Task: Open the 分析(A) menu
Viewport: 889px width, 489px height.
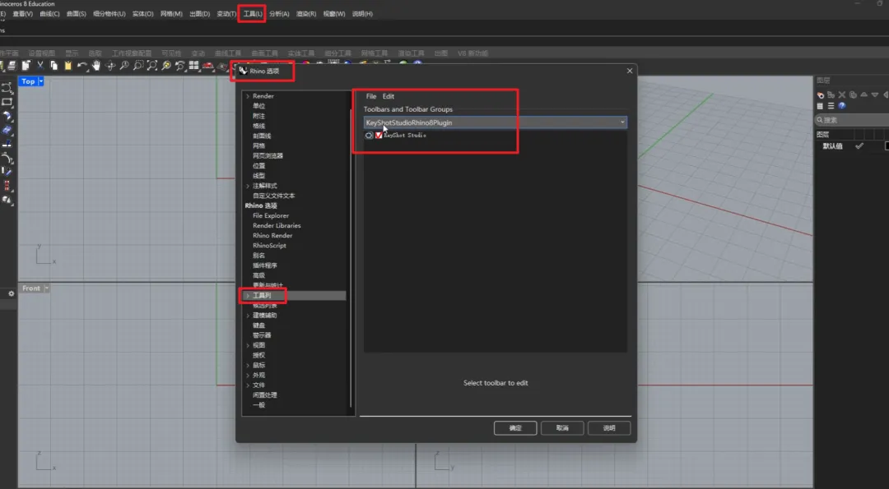Action: click(279, 14)
